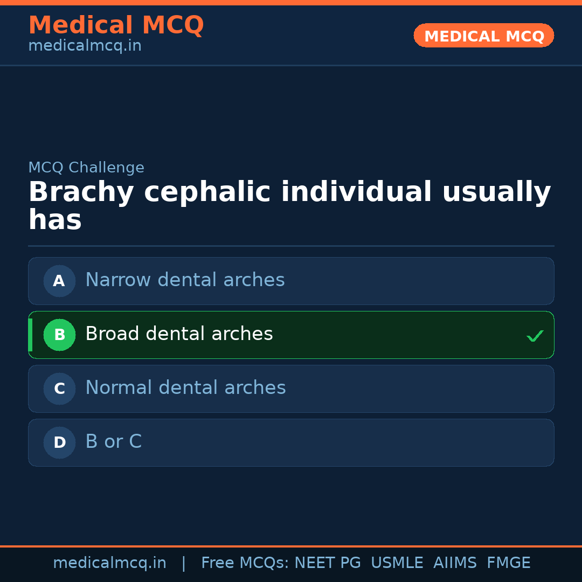Click the question text Brachy cephalic individual usually has
Screen dimensions: 582x582
tap(291, 205)
